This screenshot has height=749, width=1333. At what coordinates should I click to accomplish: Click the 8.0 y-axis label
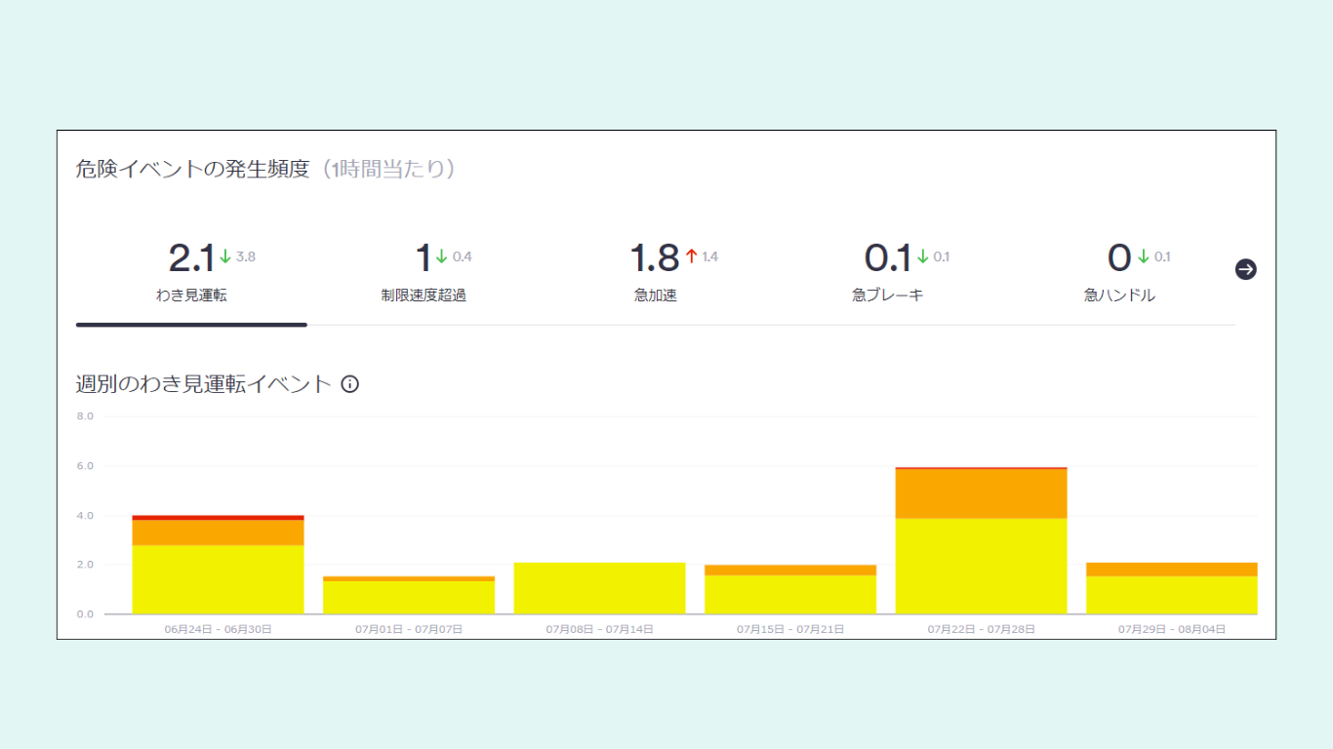[85, 416]
